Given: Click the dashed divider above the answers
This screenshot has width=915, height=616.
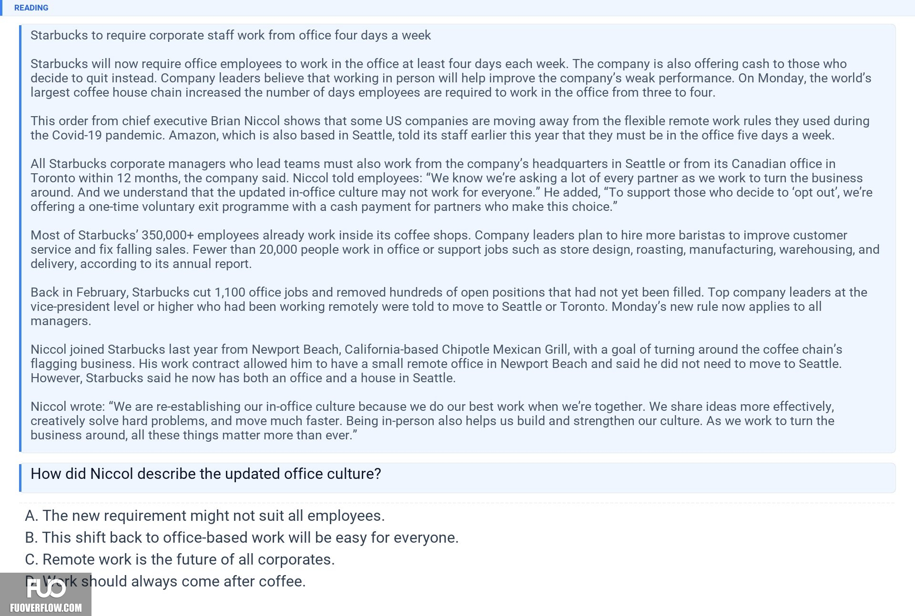Looking at the screenshot, I should (457, 503).
